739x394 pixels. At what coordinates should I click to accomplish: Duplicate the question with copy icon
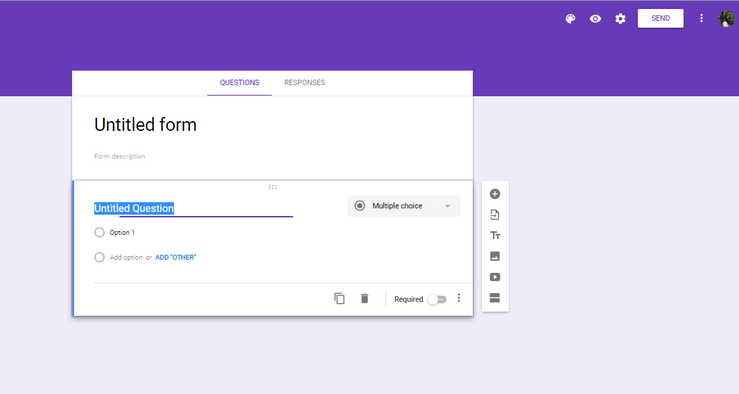click(339, 298)
